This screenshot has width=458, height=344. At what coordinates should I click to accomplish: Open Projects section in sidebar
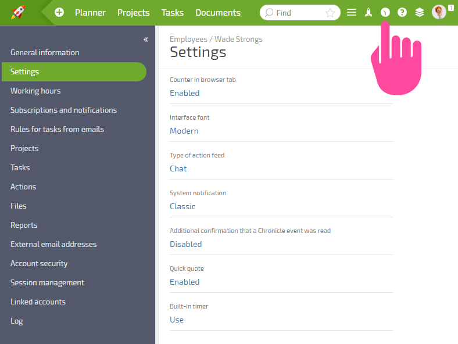[x=24, y=148]
